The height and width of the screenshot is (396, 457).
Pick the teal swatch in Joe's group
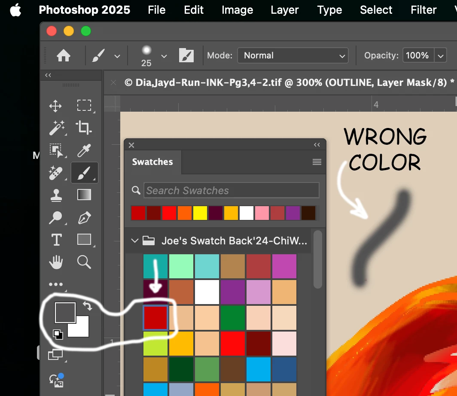[x=155, y=266]
